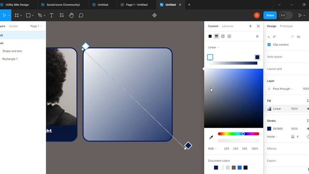The height and width of the screenshot is (174, 309).
Task: Choose the Video fill type icon
Action: pos(229,36)
